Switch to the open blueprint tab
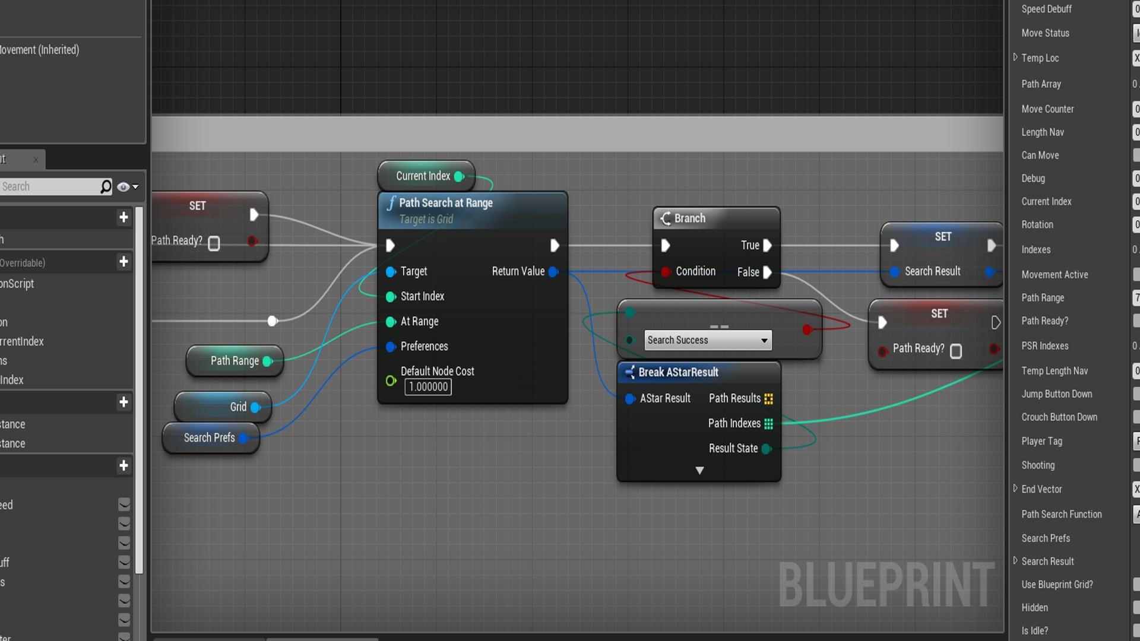The image size is (1140, 641). click(x=11, y=159)
